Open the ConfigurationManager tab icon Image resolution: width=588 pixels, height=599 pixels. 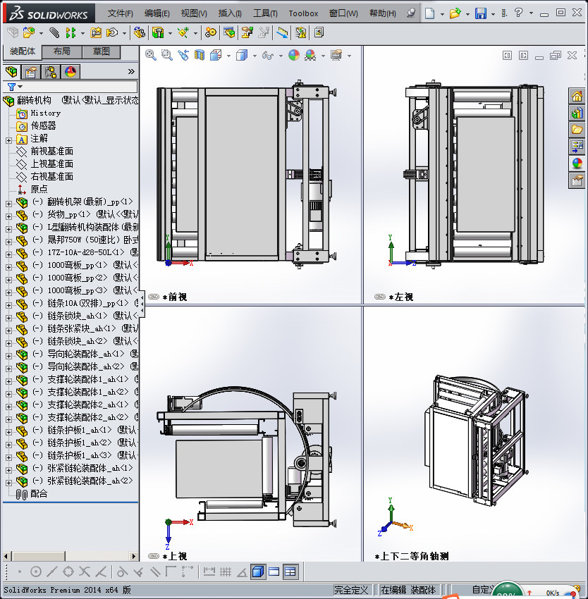pyautogui.click(x=51, y=72)
